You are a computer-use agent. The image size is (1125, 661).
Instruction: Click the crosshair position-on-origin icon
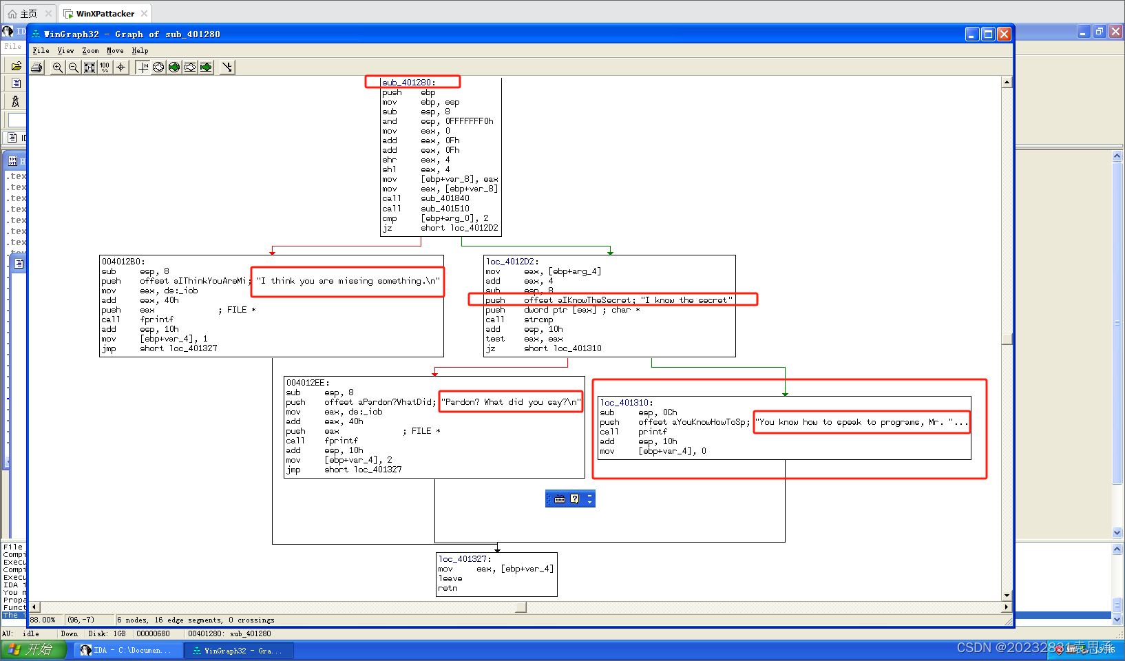pyautogui.click(x=121, y=67)
